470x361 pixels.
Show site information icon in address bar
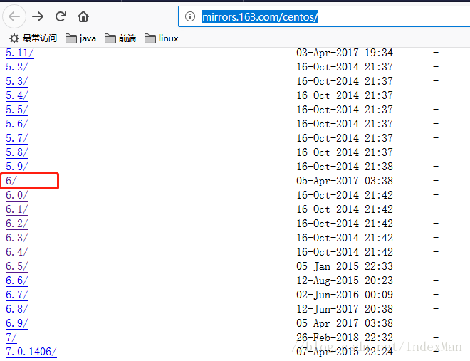[190, 16]
